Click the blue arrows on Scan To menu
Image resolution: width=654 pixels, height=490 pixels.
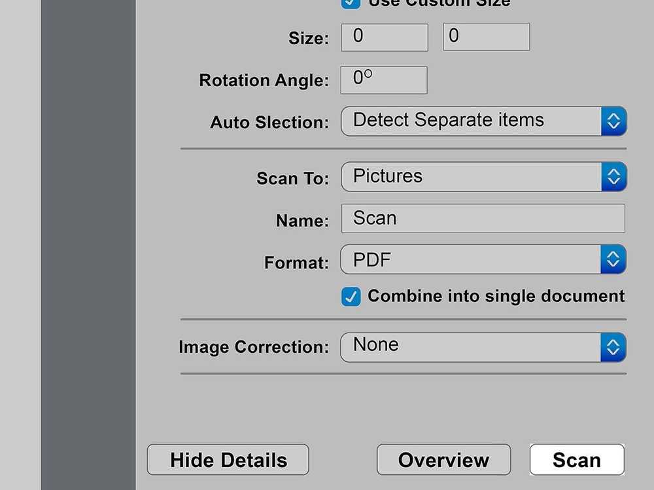[613, 176]
